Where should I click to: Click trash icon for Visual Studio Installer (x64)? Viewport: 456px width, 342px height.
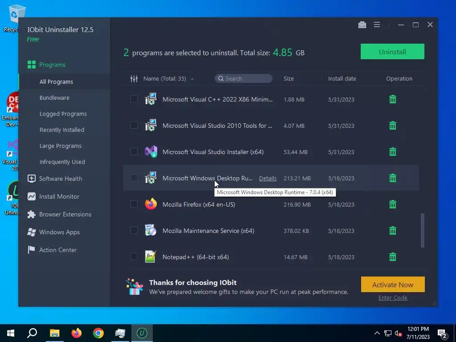(393, 151)
